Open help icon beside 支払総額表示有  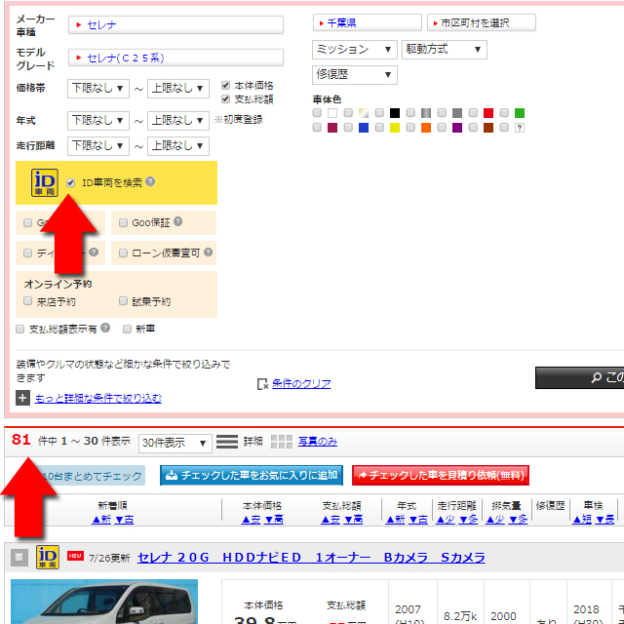coord(105,328)
